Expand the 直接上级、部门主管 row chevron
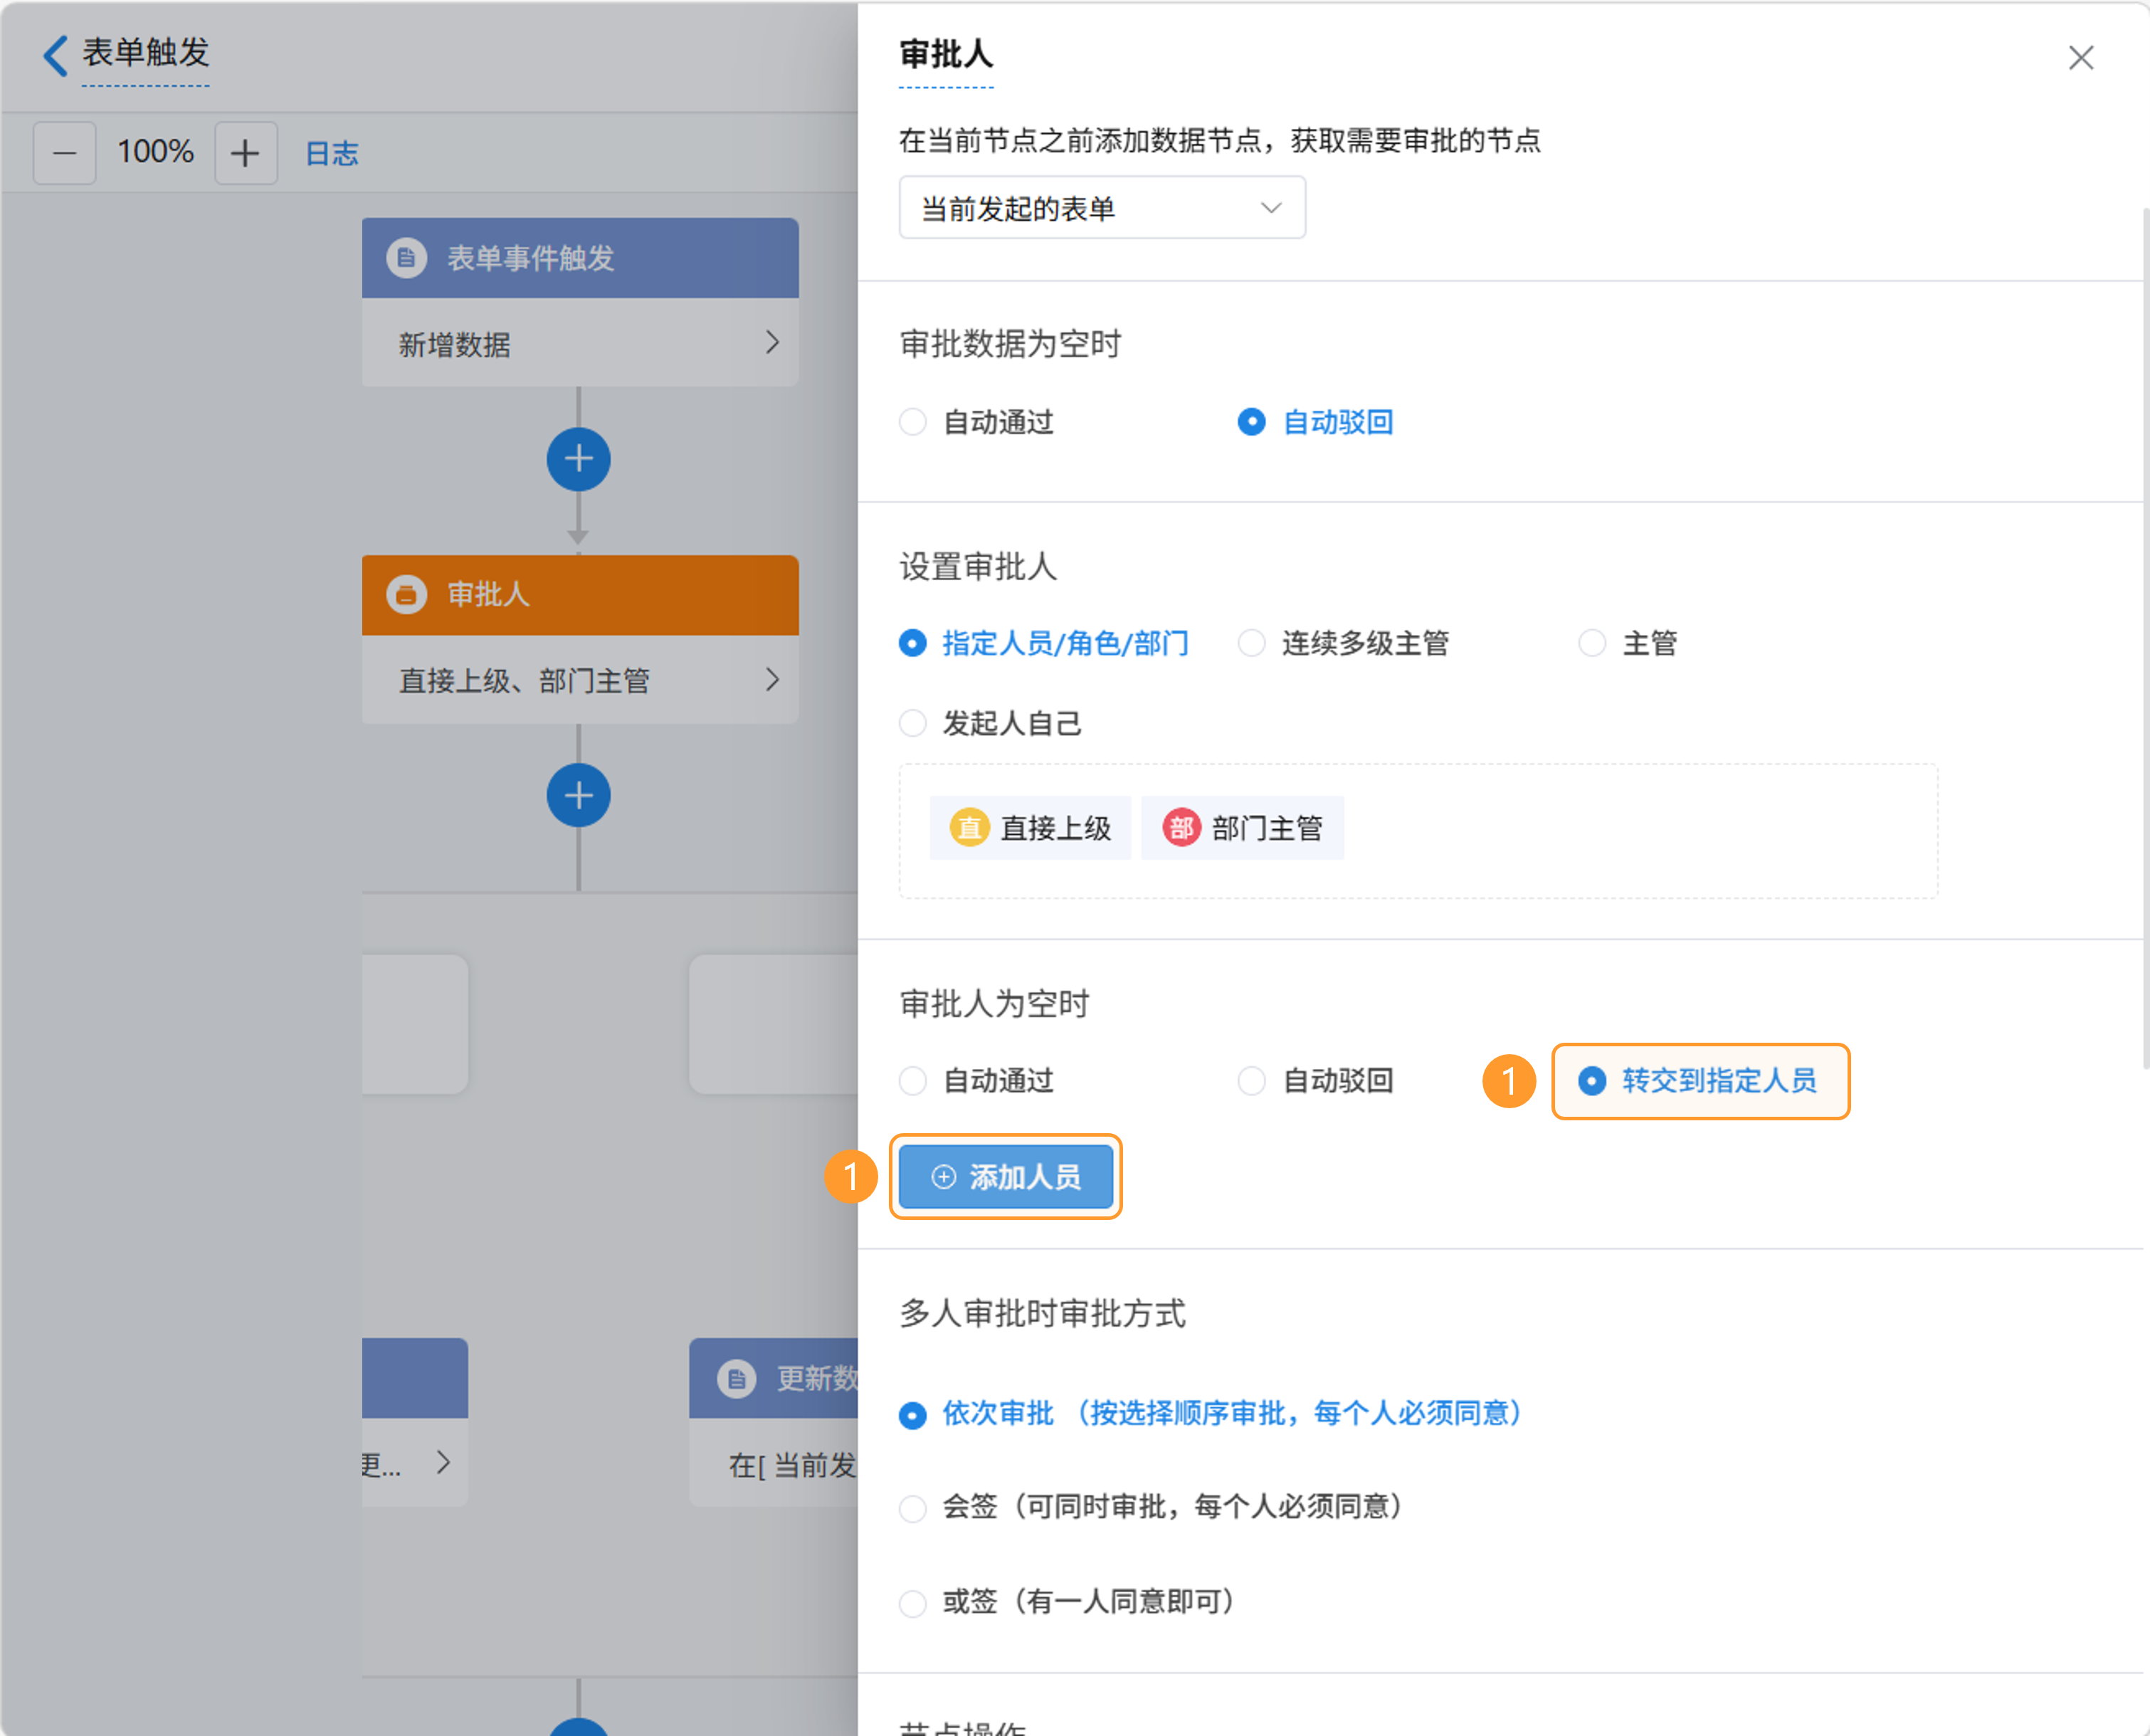2150x1736 pixels. tap(772, 680)
